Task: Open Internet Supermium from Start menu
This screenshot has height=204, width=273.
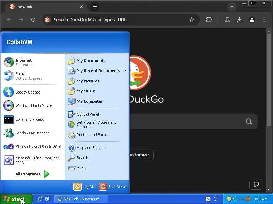Action: pos(33,62)
